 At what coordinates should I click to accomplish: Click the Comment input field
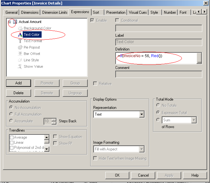coord(159,74)
